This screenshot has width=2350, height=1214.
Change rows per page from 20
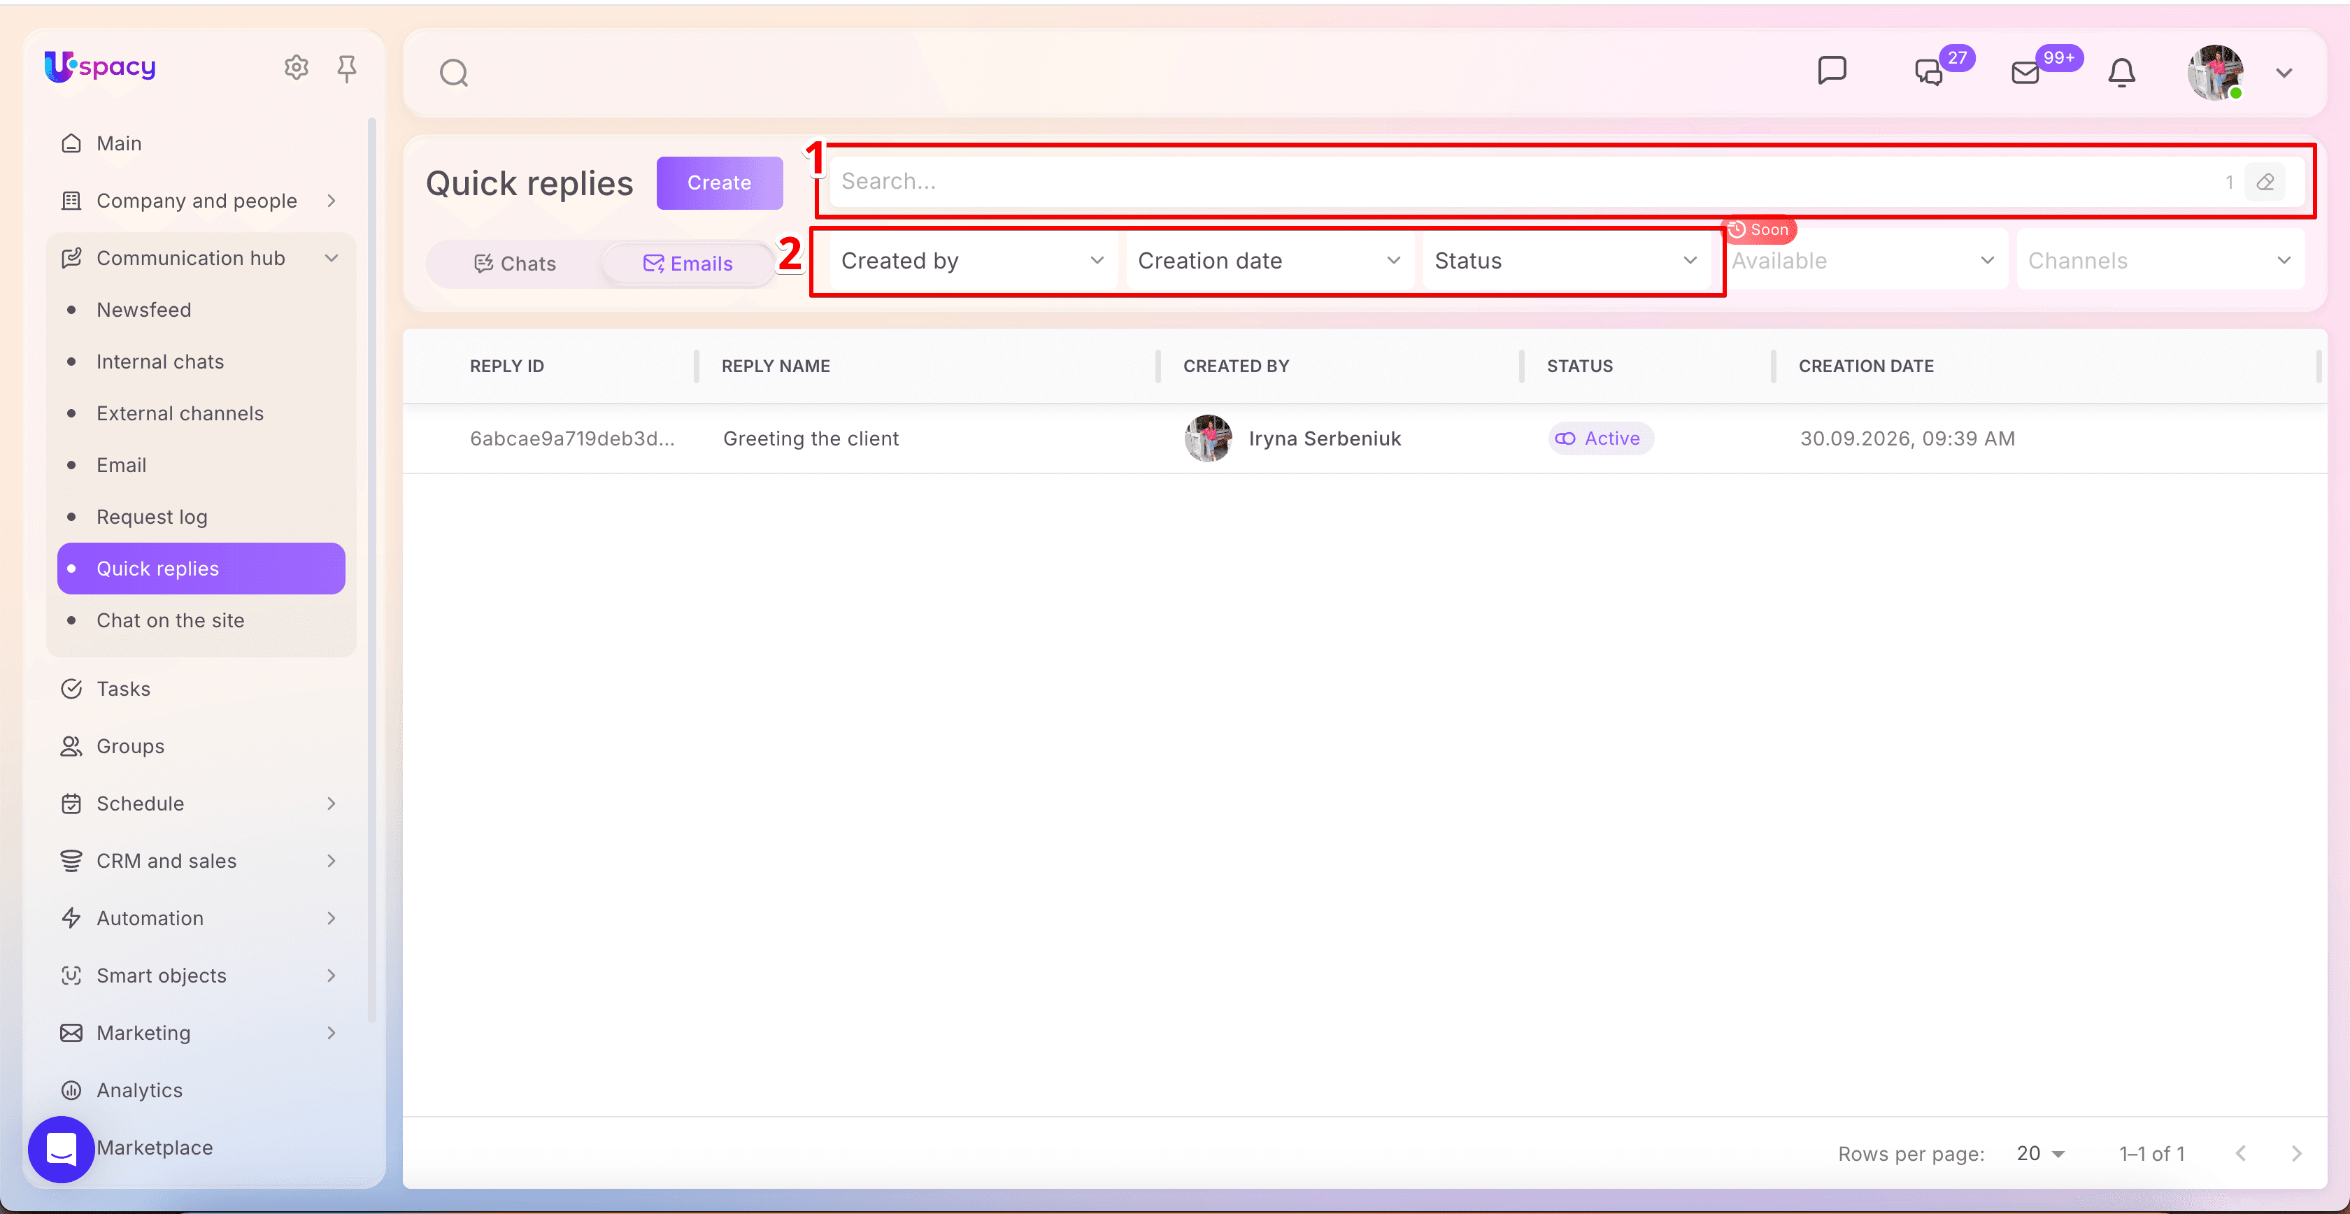click(2040, 1154)
